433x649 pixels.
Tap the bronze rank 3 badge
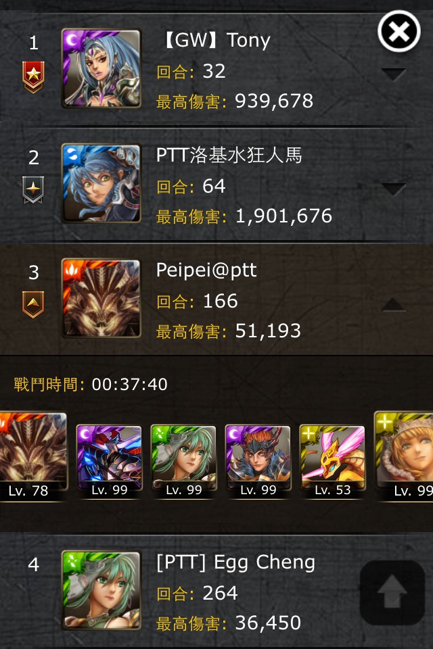33,305
